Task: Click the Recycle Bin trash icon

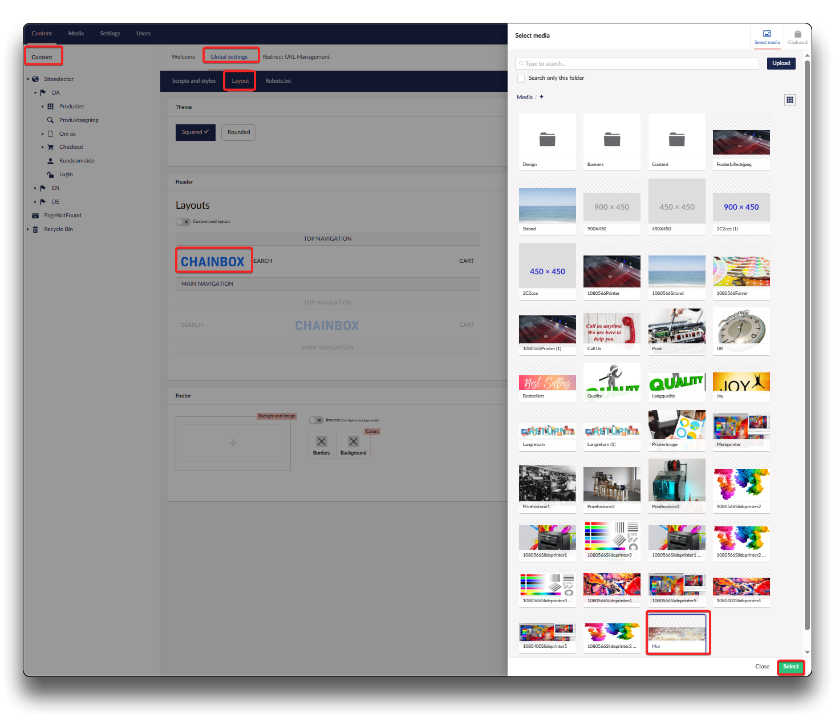Action: coord(35,229)
